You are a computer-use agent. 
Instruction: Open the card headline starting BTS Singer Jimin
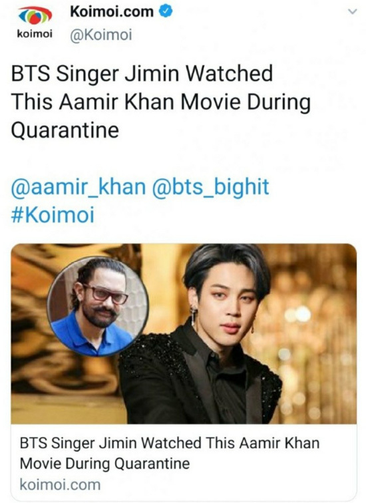(170, 453)
